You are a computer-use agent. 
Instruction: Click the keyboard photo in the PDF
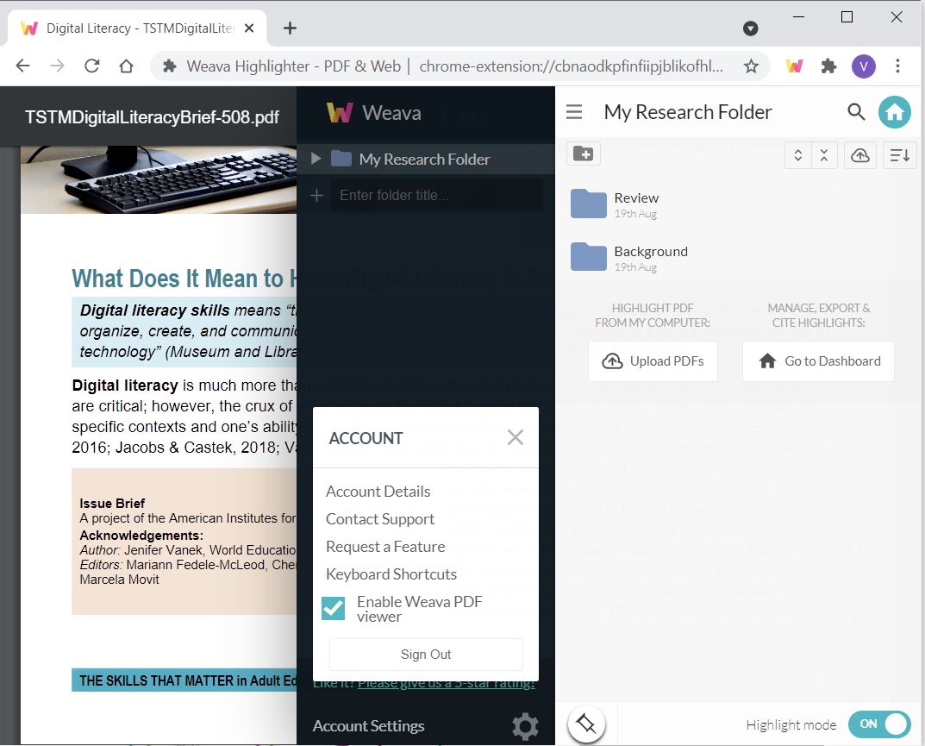159,179
